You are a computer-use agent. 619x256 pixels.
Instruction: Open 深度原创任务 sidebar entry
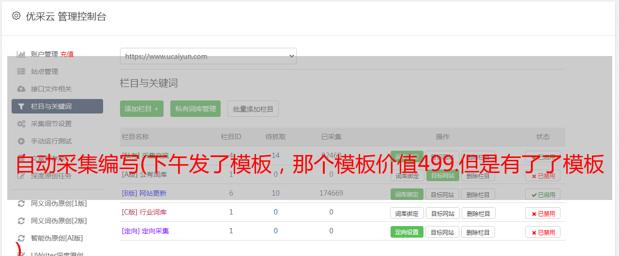(51, 176)
